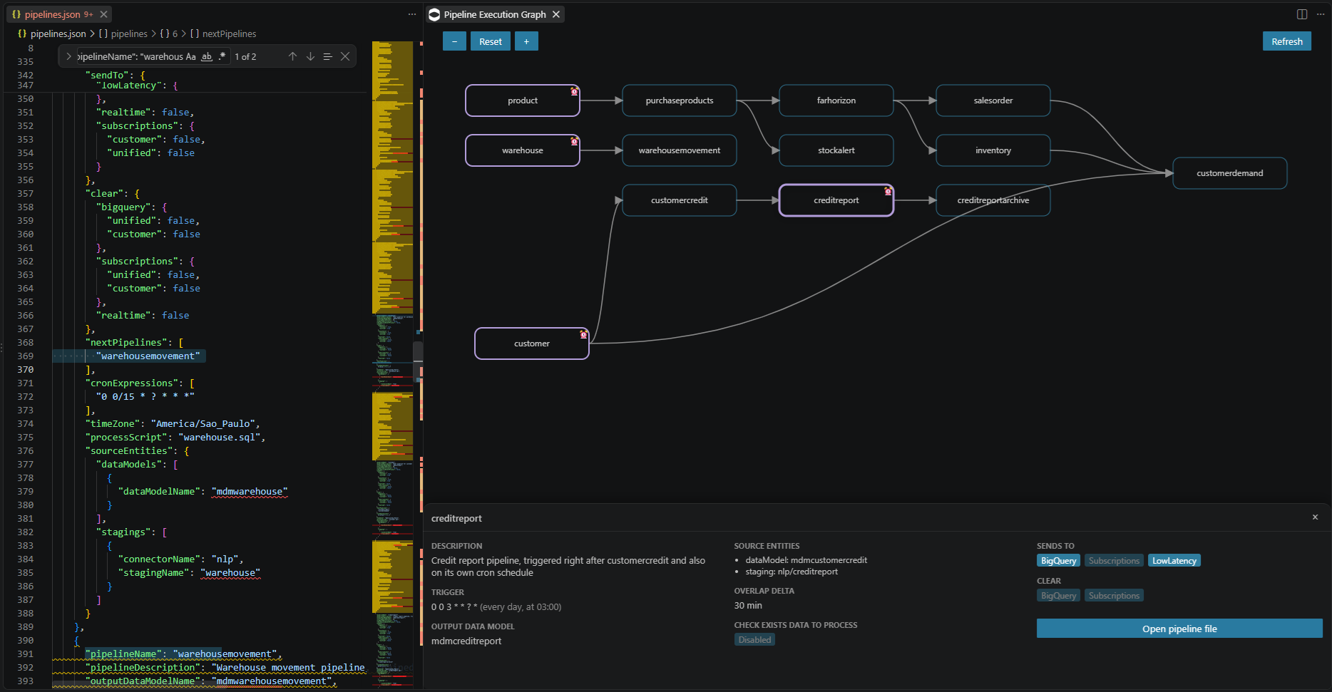Open the left editor group's more actions menu
The image size is (1332, 692).
[411, 14]
